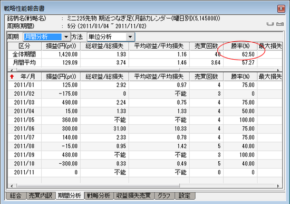Switch to the 売買内訳 tab
The height and width of the screenshot is (204, 290).
[41, 196]
